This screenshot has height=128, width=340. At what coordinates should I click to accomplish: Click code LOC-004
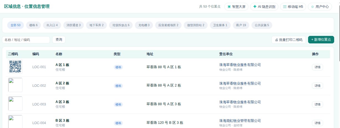pos(39,123)
